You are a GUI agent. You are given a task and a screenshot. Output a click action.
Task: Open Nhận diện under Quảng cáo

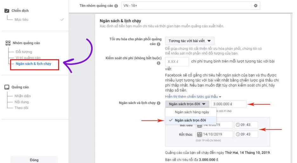(23, 96)
